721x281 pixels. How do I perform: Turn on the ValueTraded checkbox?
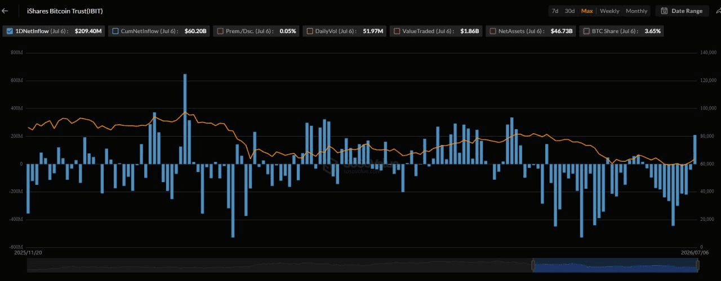397,31
